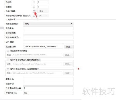116x100 pixels.
Task: Open the 关 scalability optimization dropdown
Action: tap(43, 16)
